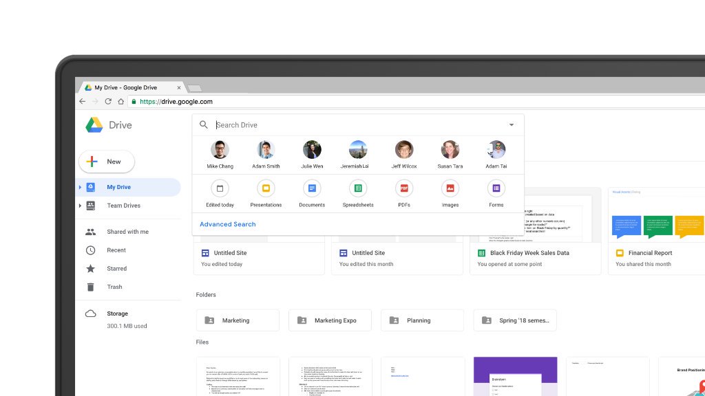Open Starred in sidebar

click(x=128, y=269)
